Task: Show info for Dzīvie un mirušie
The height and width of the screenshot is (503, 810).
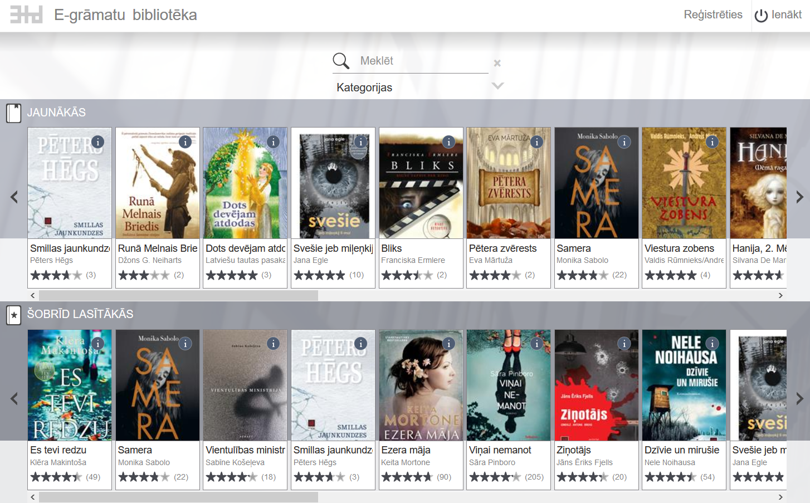Action: tap(712, 344)
